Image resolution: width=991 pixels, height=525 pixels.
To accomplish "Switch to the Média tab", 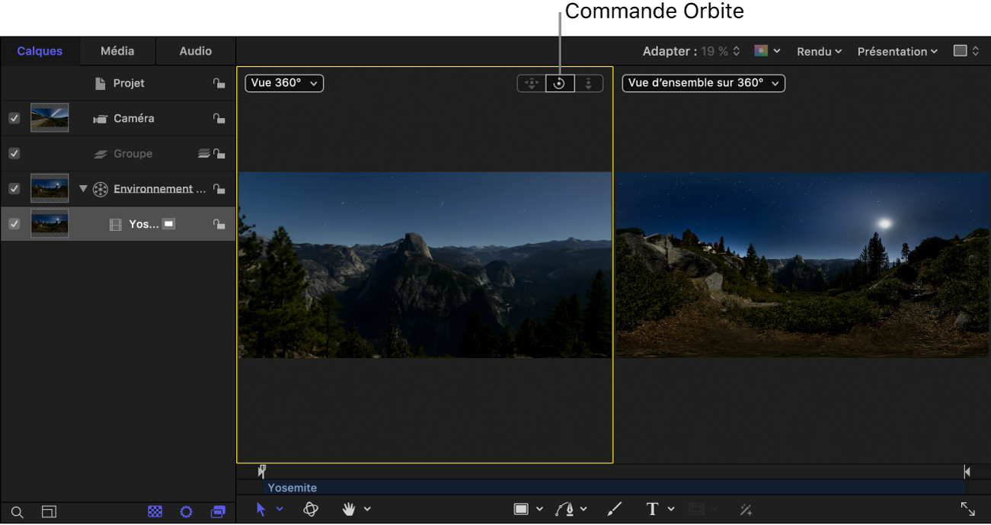I will coord(117,51).
